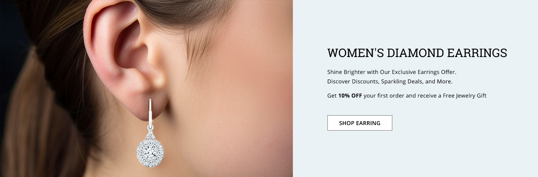The height and width of the screenshot is (177, 538).
Task: Click the word WOMEN'S in the heading
Action: tap(355, 53)
